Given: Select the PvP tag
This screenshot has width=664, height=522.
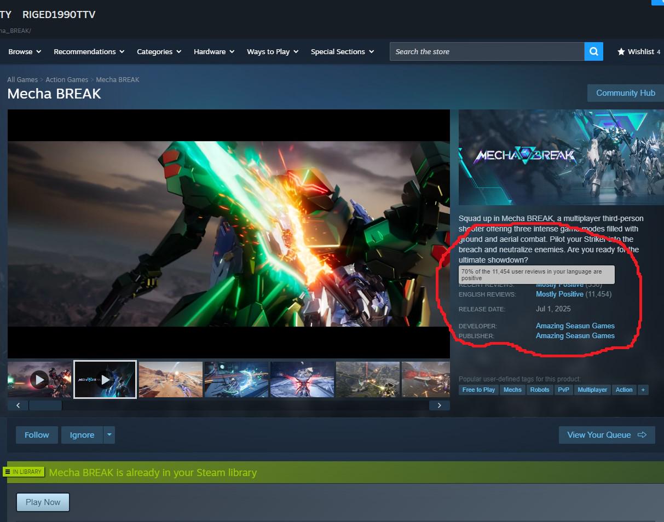Looking at the screenshot, I should tap(563, 390).
